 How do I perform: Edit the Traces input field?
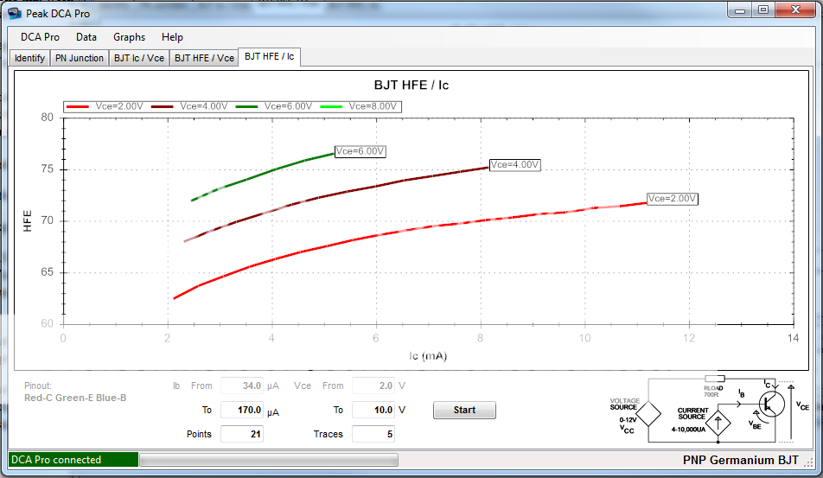pos(373,434)
